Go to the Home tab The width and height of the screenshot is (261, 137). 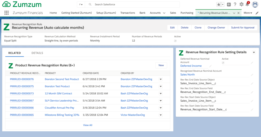pos(53,13)
